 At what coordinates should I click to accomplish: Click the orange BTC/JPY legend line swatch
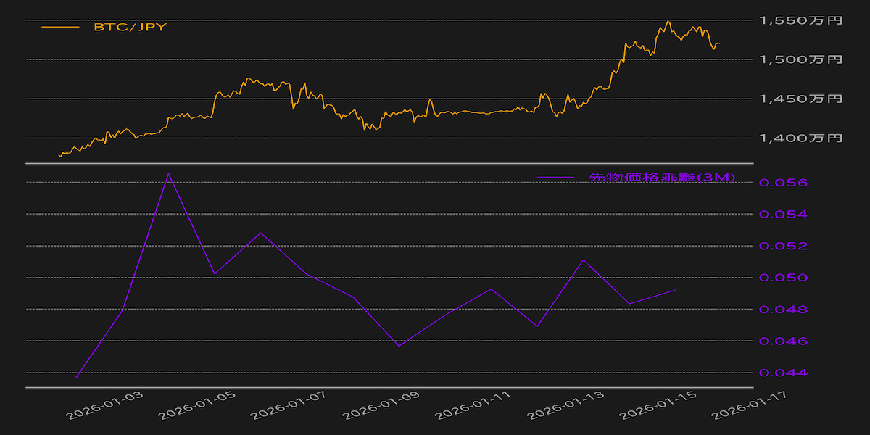point(60,28)
